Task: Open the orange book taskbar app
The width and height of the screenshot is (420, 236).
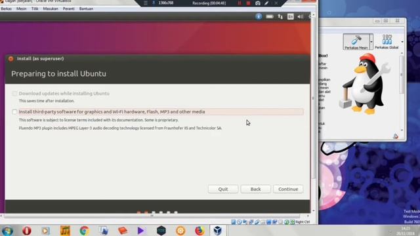Action: tap(123, 231)
